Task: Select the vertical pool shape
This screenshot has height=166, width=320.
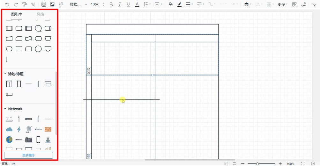Action: [9, 84]
